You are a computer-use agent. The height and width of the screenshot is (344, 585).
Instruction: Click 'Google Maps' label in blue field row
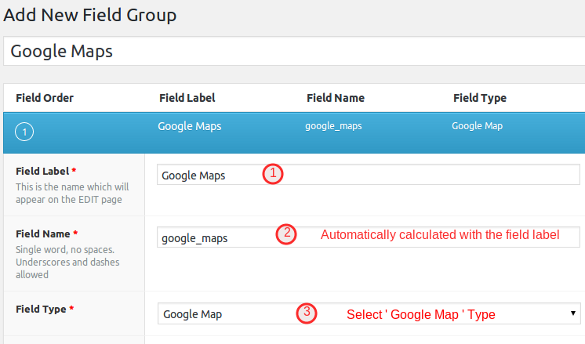190,126
